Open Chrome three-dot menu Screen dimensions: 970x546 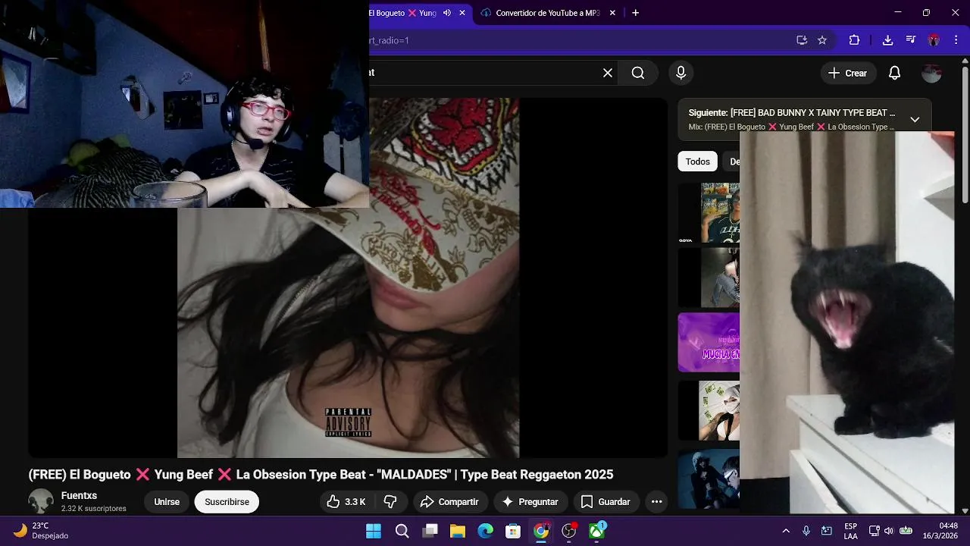(956, 40)
